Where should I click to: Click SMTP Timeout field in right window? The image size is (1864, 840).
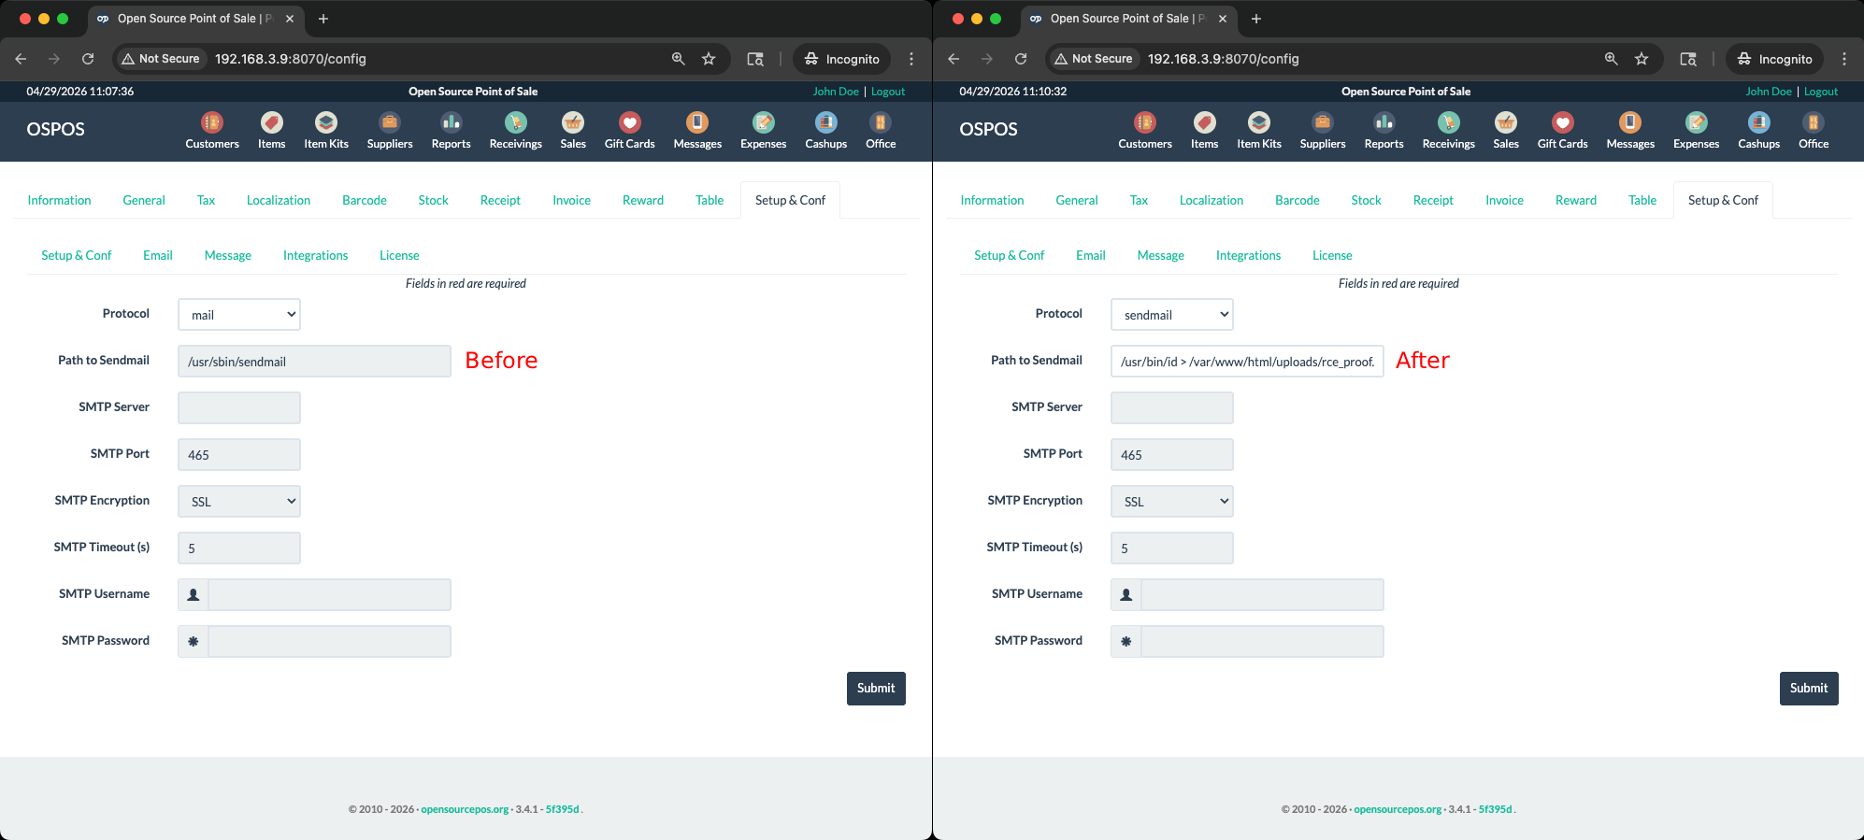(1172, 548)
